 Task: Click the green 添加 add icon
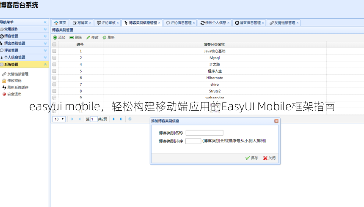(x=55, y=38)
